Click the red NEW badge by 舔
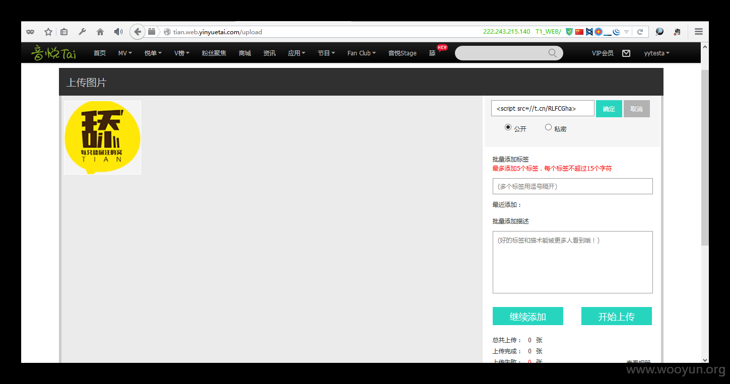The height and width of the screenshot is (384, 730). click(442, 47)
